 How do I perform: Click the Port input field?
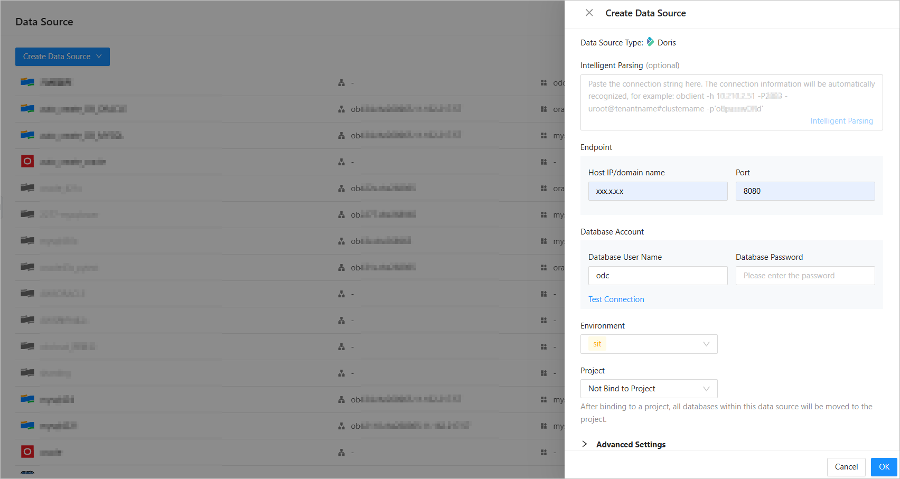click(x=805, y=191)
